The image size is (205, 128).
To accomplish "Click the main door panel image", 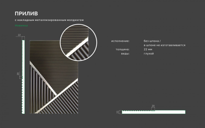I will pyautogui.click(x=54, y=77).
